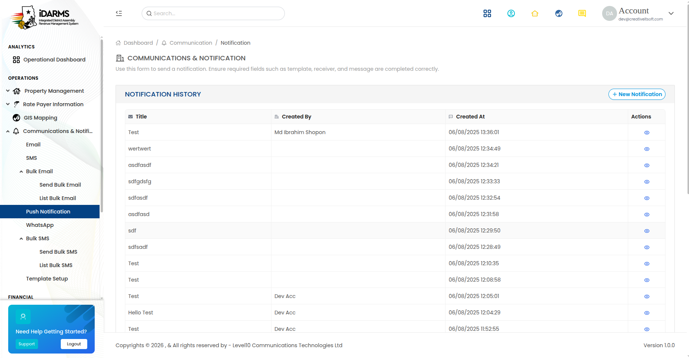View the 'sdf' notification via eye icon

click(647, 231)
